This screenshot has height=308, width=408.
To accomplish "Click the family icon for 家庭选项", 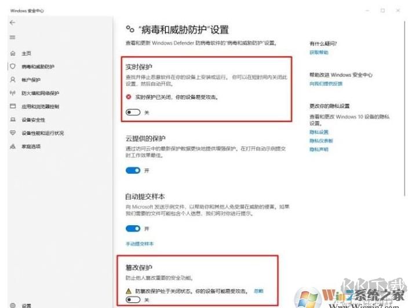I will point(13,146).
